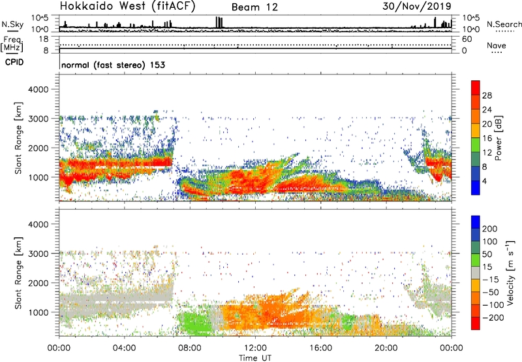Click the 'Hokkaido West (fitACF)' title
The width and height of the screenshot is (522, 362).
tap(127, 6)
